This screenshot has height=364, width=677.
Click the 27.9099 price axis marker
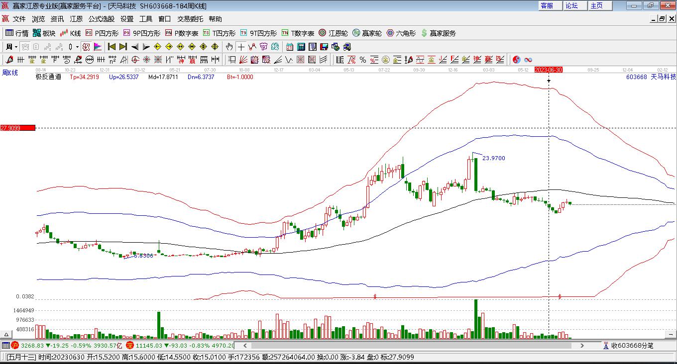tap(18, 128)
